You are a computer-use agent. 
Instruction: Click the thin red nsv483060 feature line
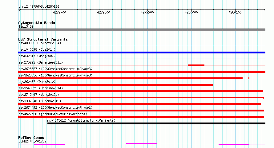(142, 46)
